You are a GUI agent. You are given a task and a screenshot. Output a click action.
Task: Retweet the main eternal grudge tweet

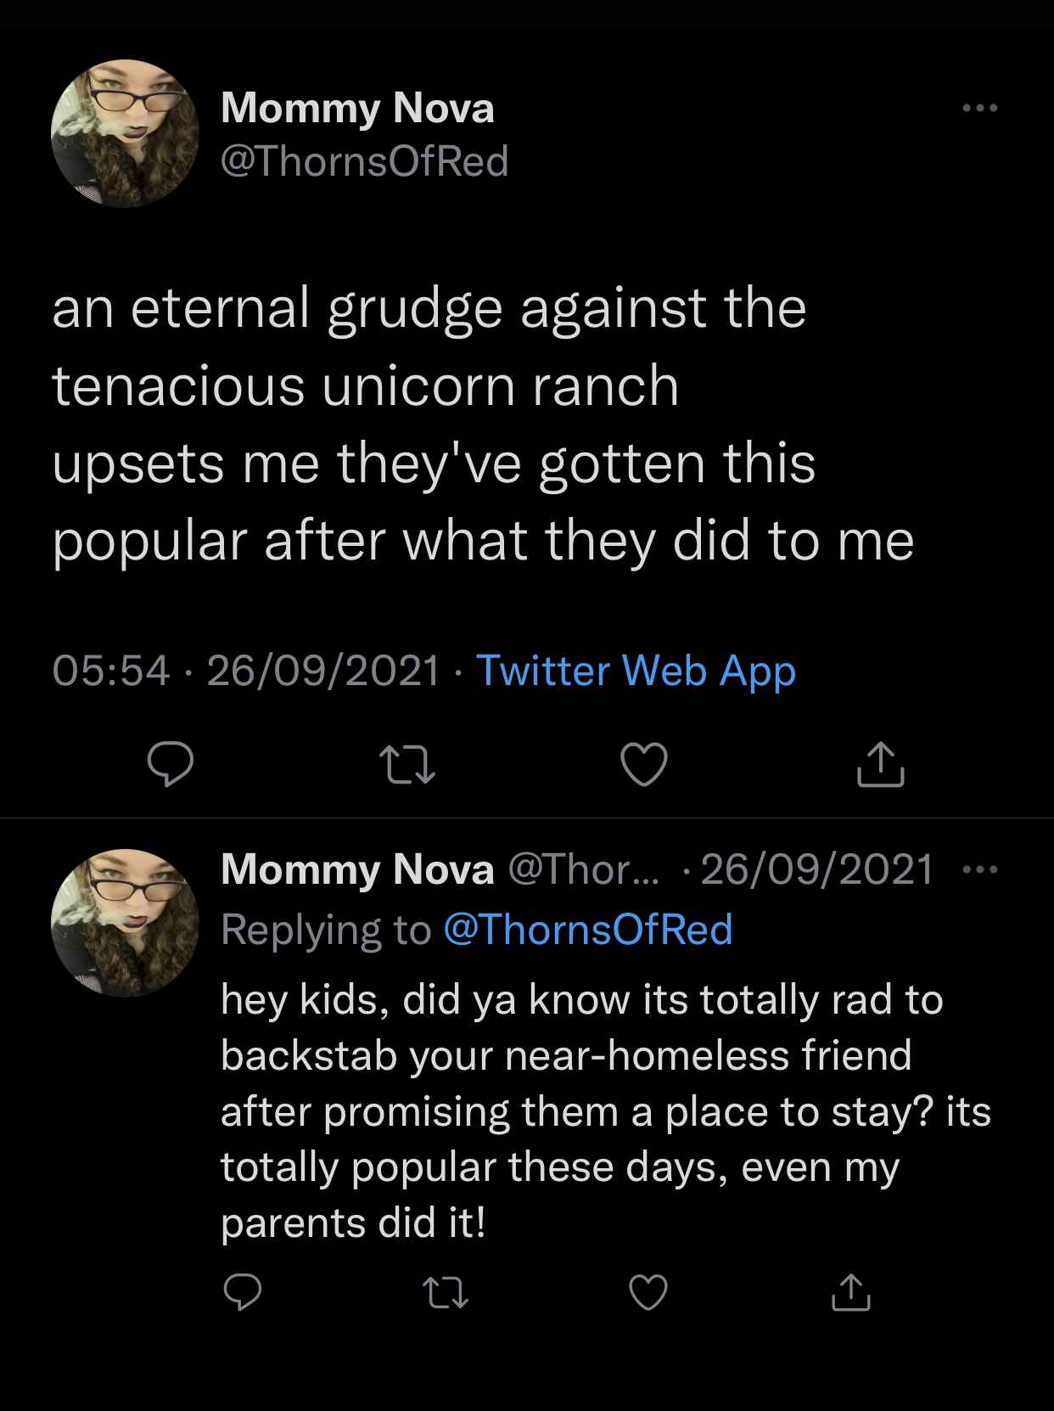click(407, 764)
